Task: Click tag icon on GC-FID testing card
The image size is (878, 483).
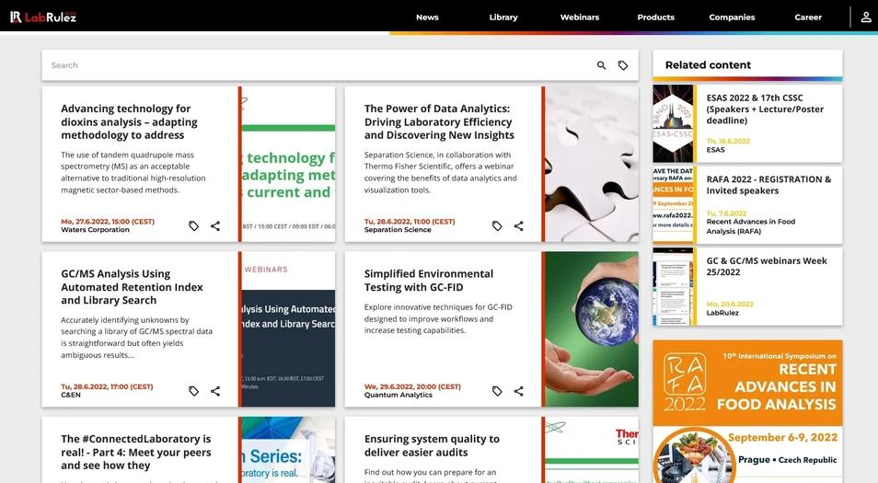Action: click(497, 391)
